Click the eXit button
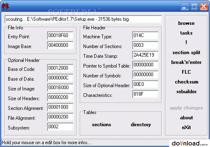The image size is (210, 147). tap(186, 127)
